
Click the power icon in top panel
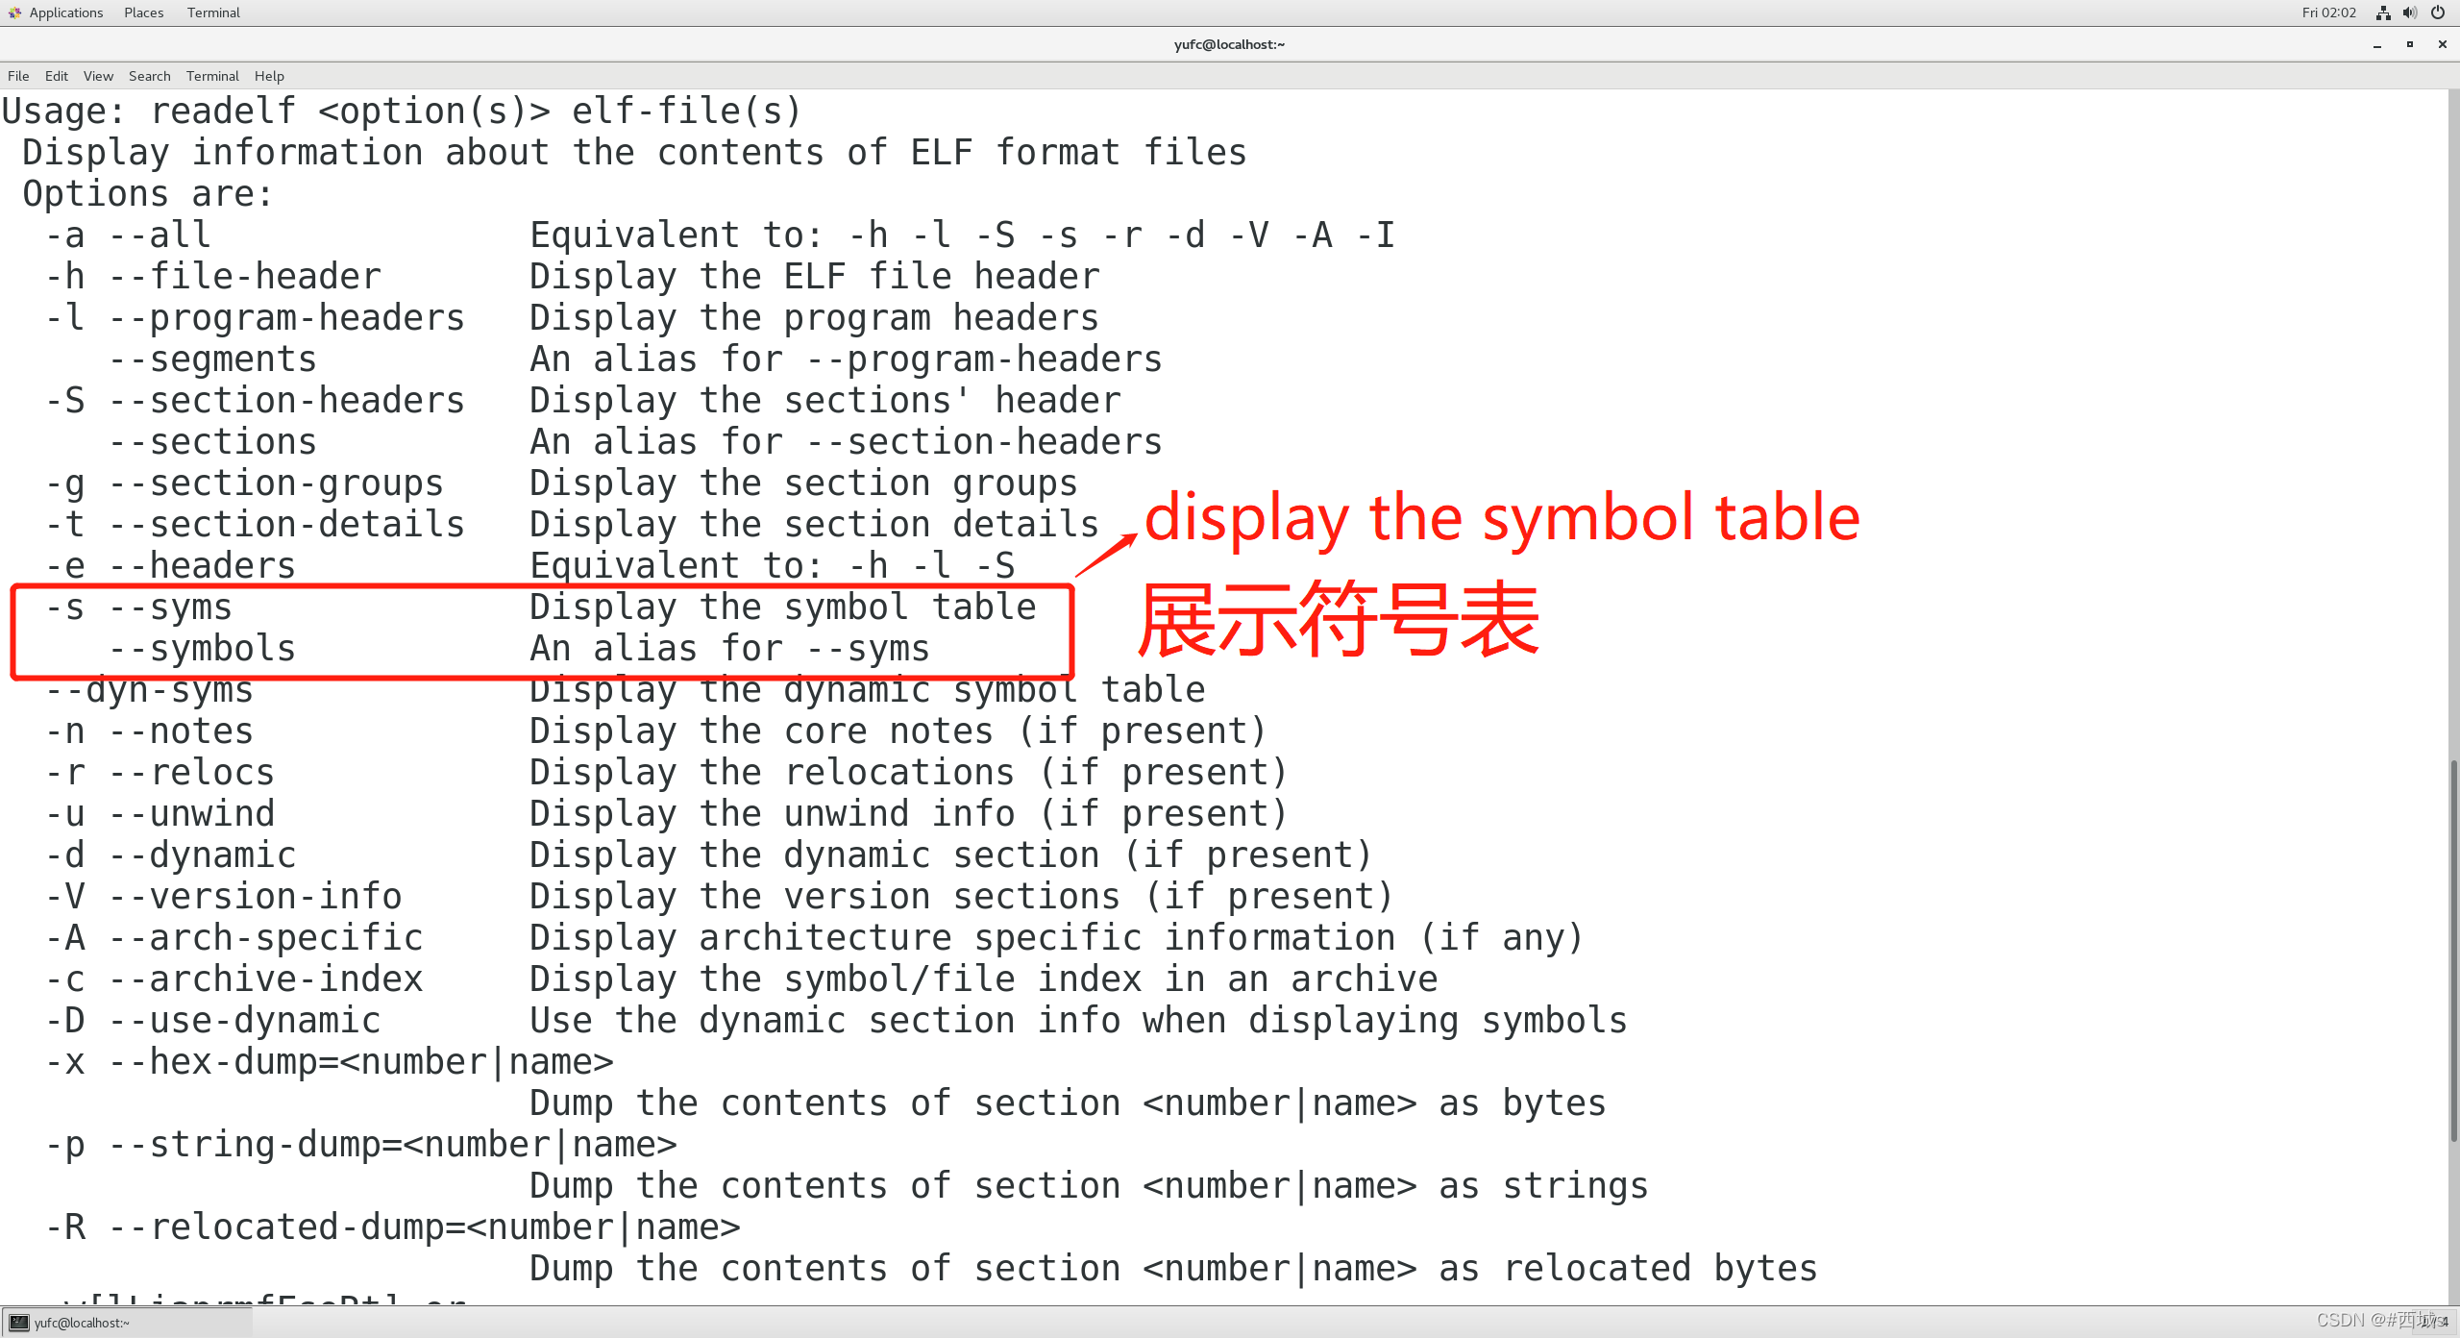pyautogui.click(x=2438, y=12)
